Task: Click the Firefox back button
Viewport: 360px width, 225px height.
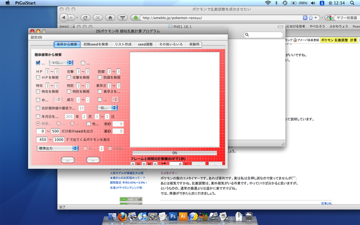Action: [64, 17]
